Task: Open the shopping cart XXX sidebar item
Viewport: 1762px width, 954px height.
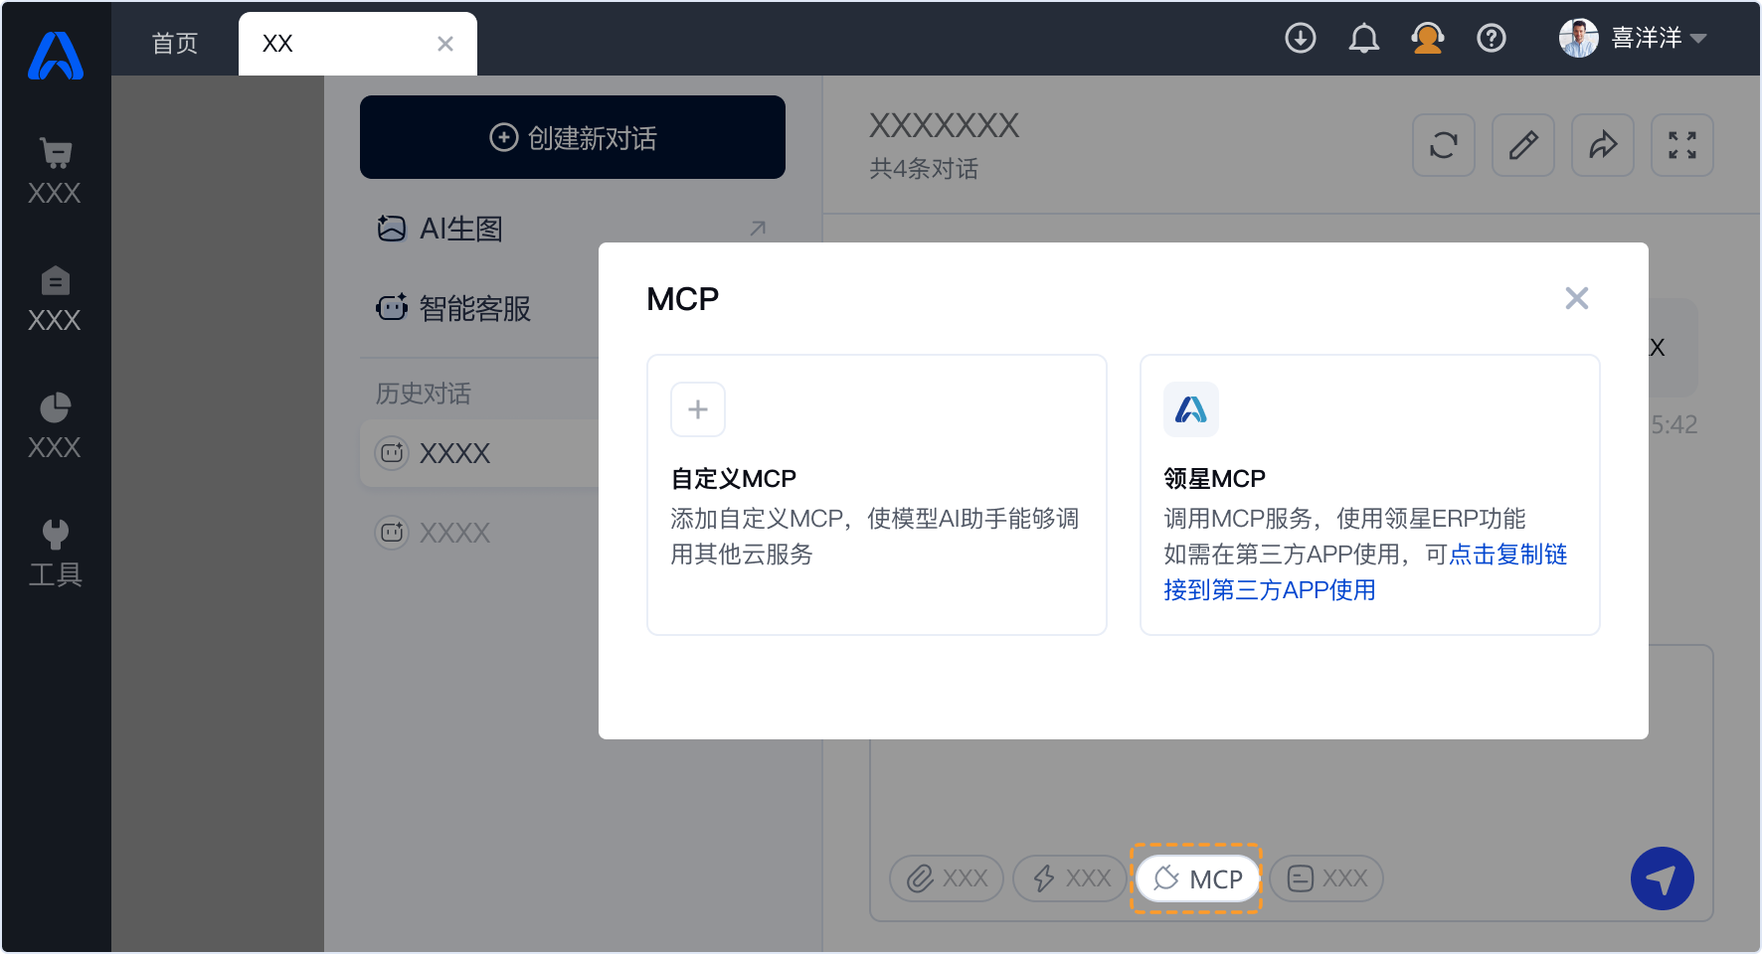Action: [56, 171]
